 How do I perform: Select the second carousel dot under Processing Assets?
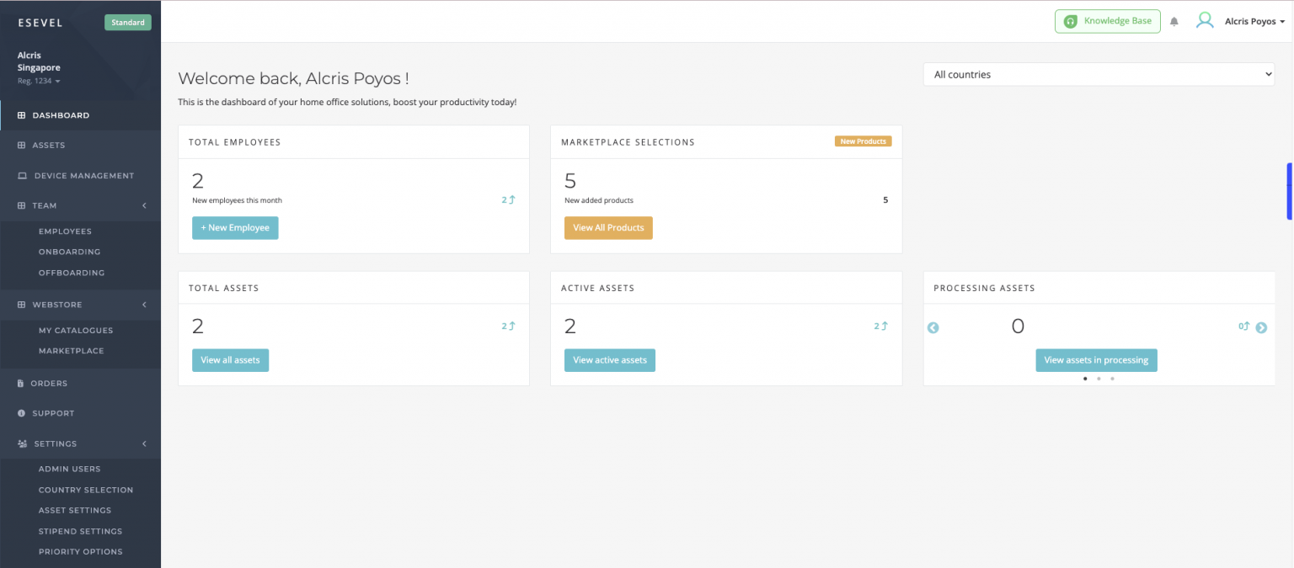pos(1099,379)
